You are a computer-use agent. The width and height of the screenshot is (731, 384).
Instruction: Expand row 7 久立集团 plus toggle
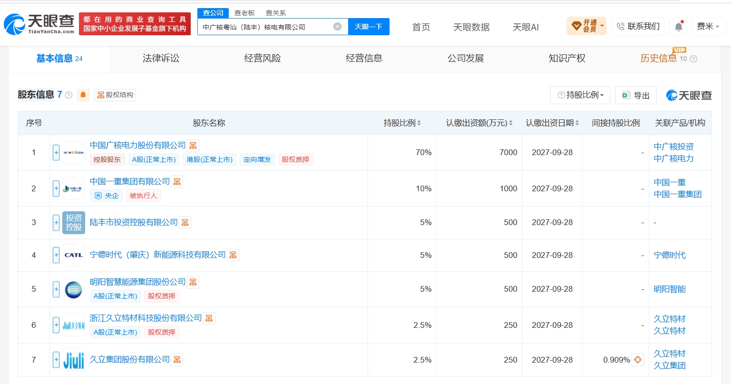(56, 360)
